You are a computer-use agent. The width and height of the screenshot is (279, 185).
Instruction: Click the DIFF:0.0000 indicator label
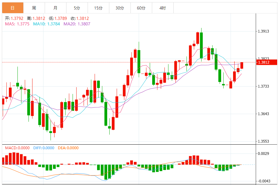click(x=44, y=148)
